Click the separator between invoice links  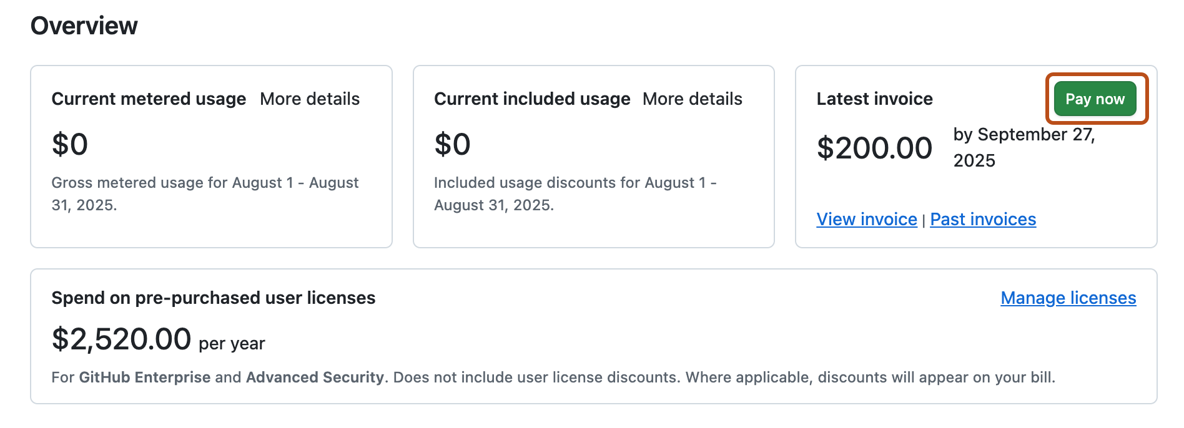923,219
